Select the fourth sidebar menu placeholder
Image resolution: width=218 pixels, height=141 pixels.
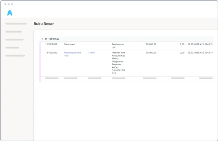click(12, 48)
